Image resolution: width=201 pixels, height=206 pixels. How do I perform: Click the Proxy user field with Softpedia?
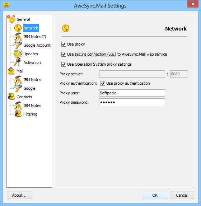pos(132,93)
